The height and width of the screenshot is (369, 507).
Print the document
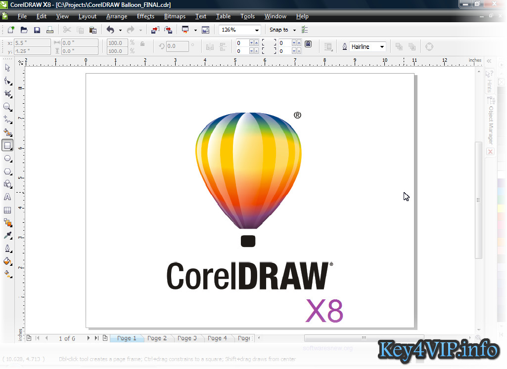point(50,30)
